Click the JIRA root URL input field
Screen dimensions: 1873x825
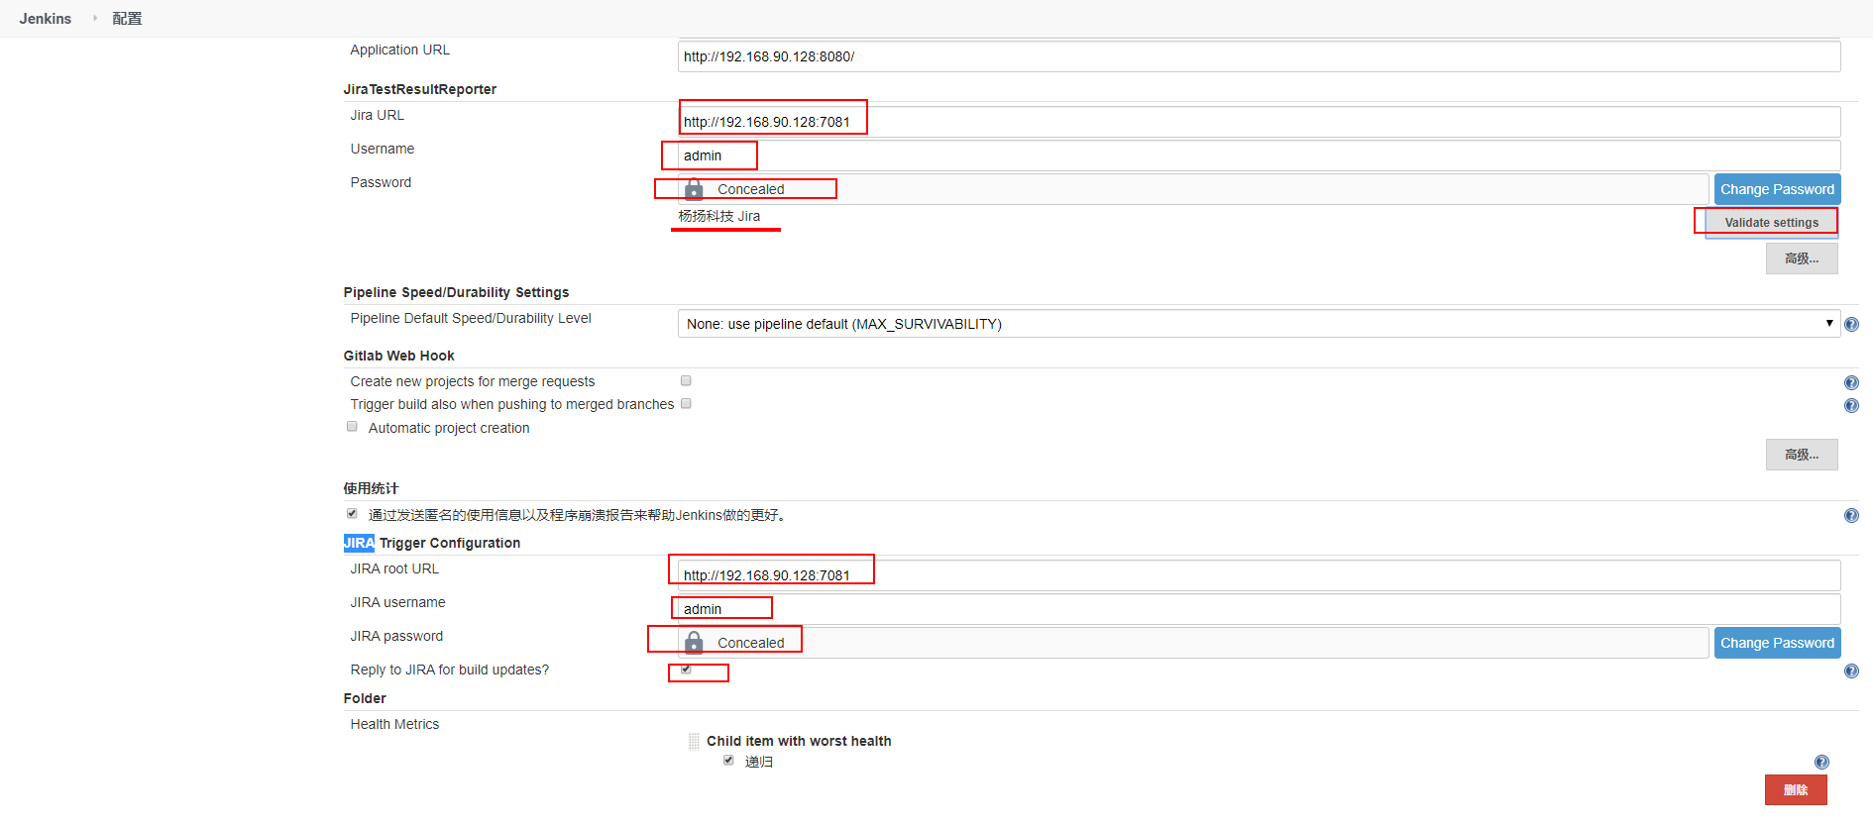coord(1259,575)
